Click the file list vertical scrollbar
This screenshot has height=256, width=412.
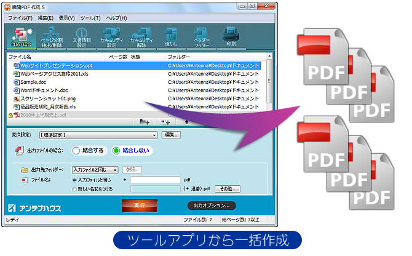269,81
